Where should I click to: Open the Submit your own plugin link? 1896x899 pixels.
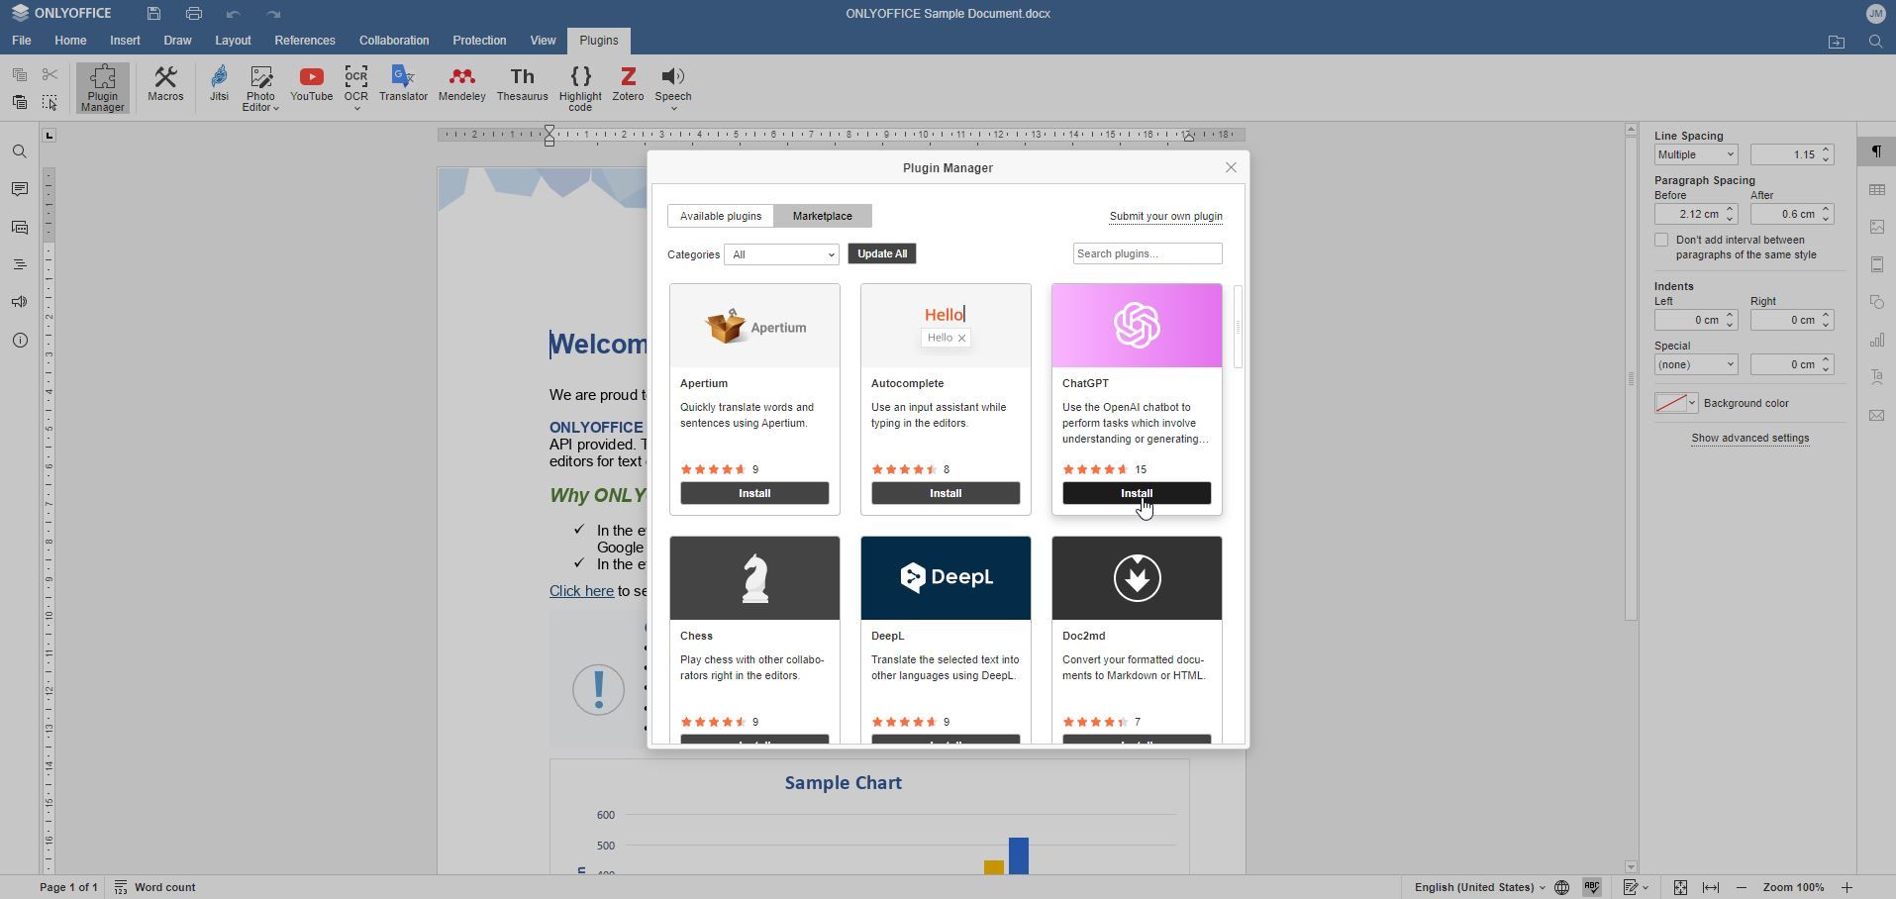[x=1165, y=216]
